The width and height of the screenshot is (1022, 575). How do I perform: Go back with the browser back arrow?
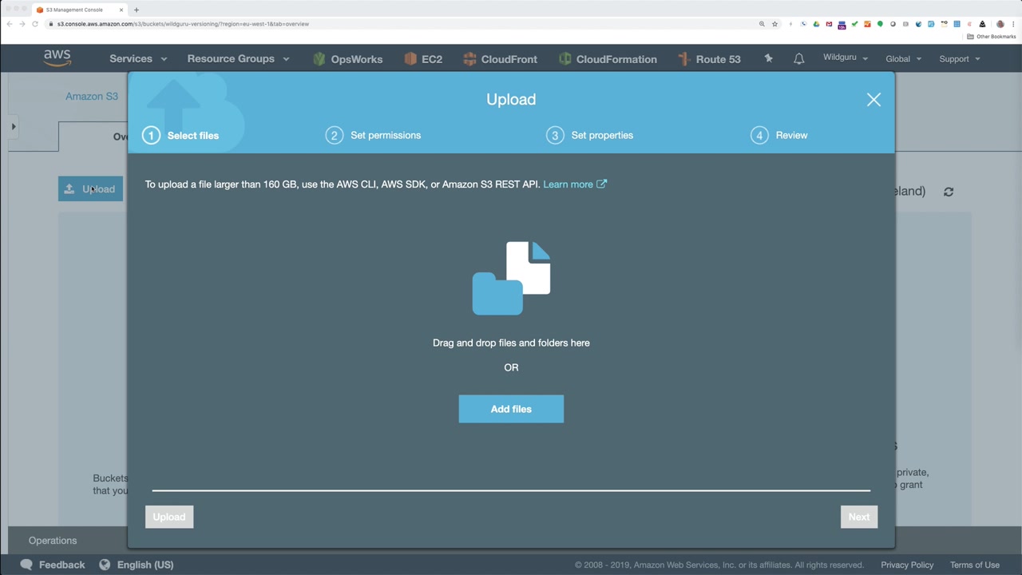tap(10, 24)
